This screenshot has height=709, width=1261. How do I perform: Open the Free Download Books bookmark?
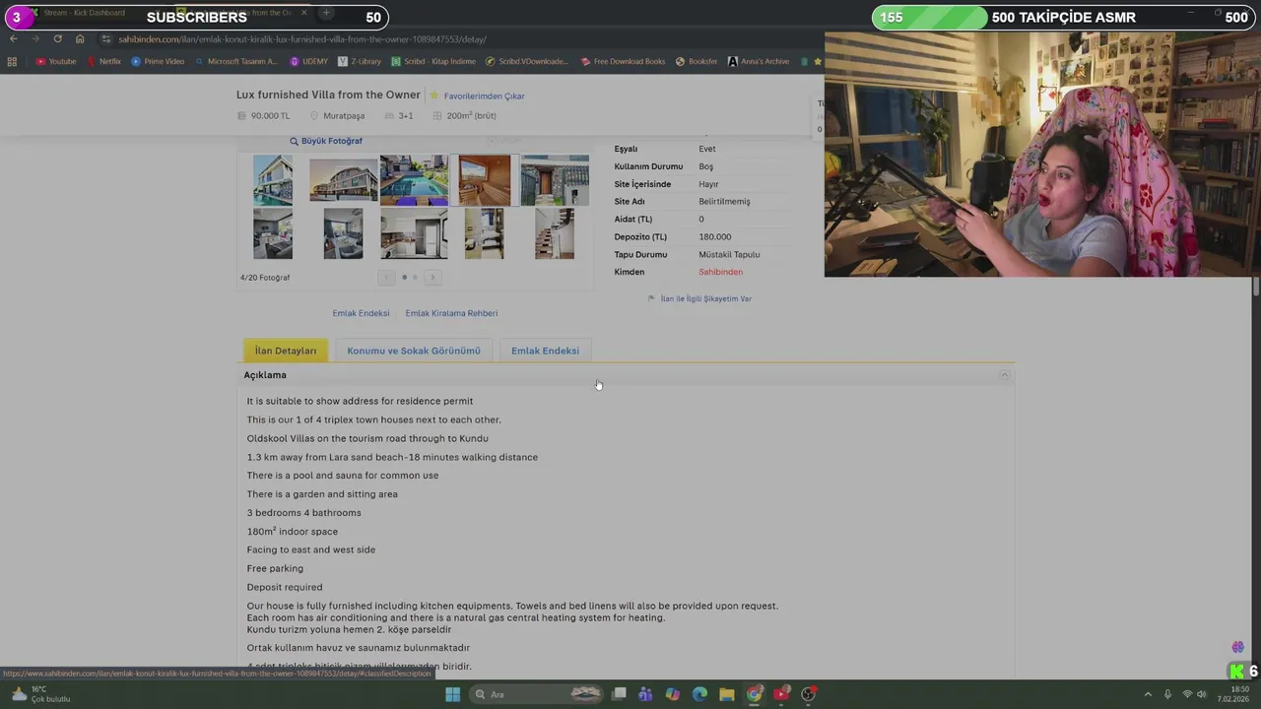(623, 61)
